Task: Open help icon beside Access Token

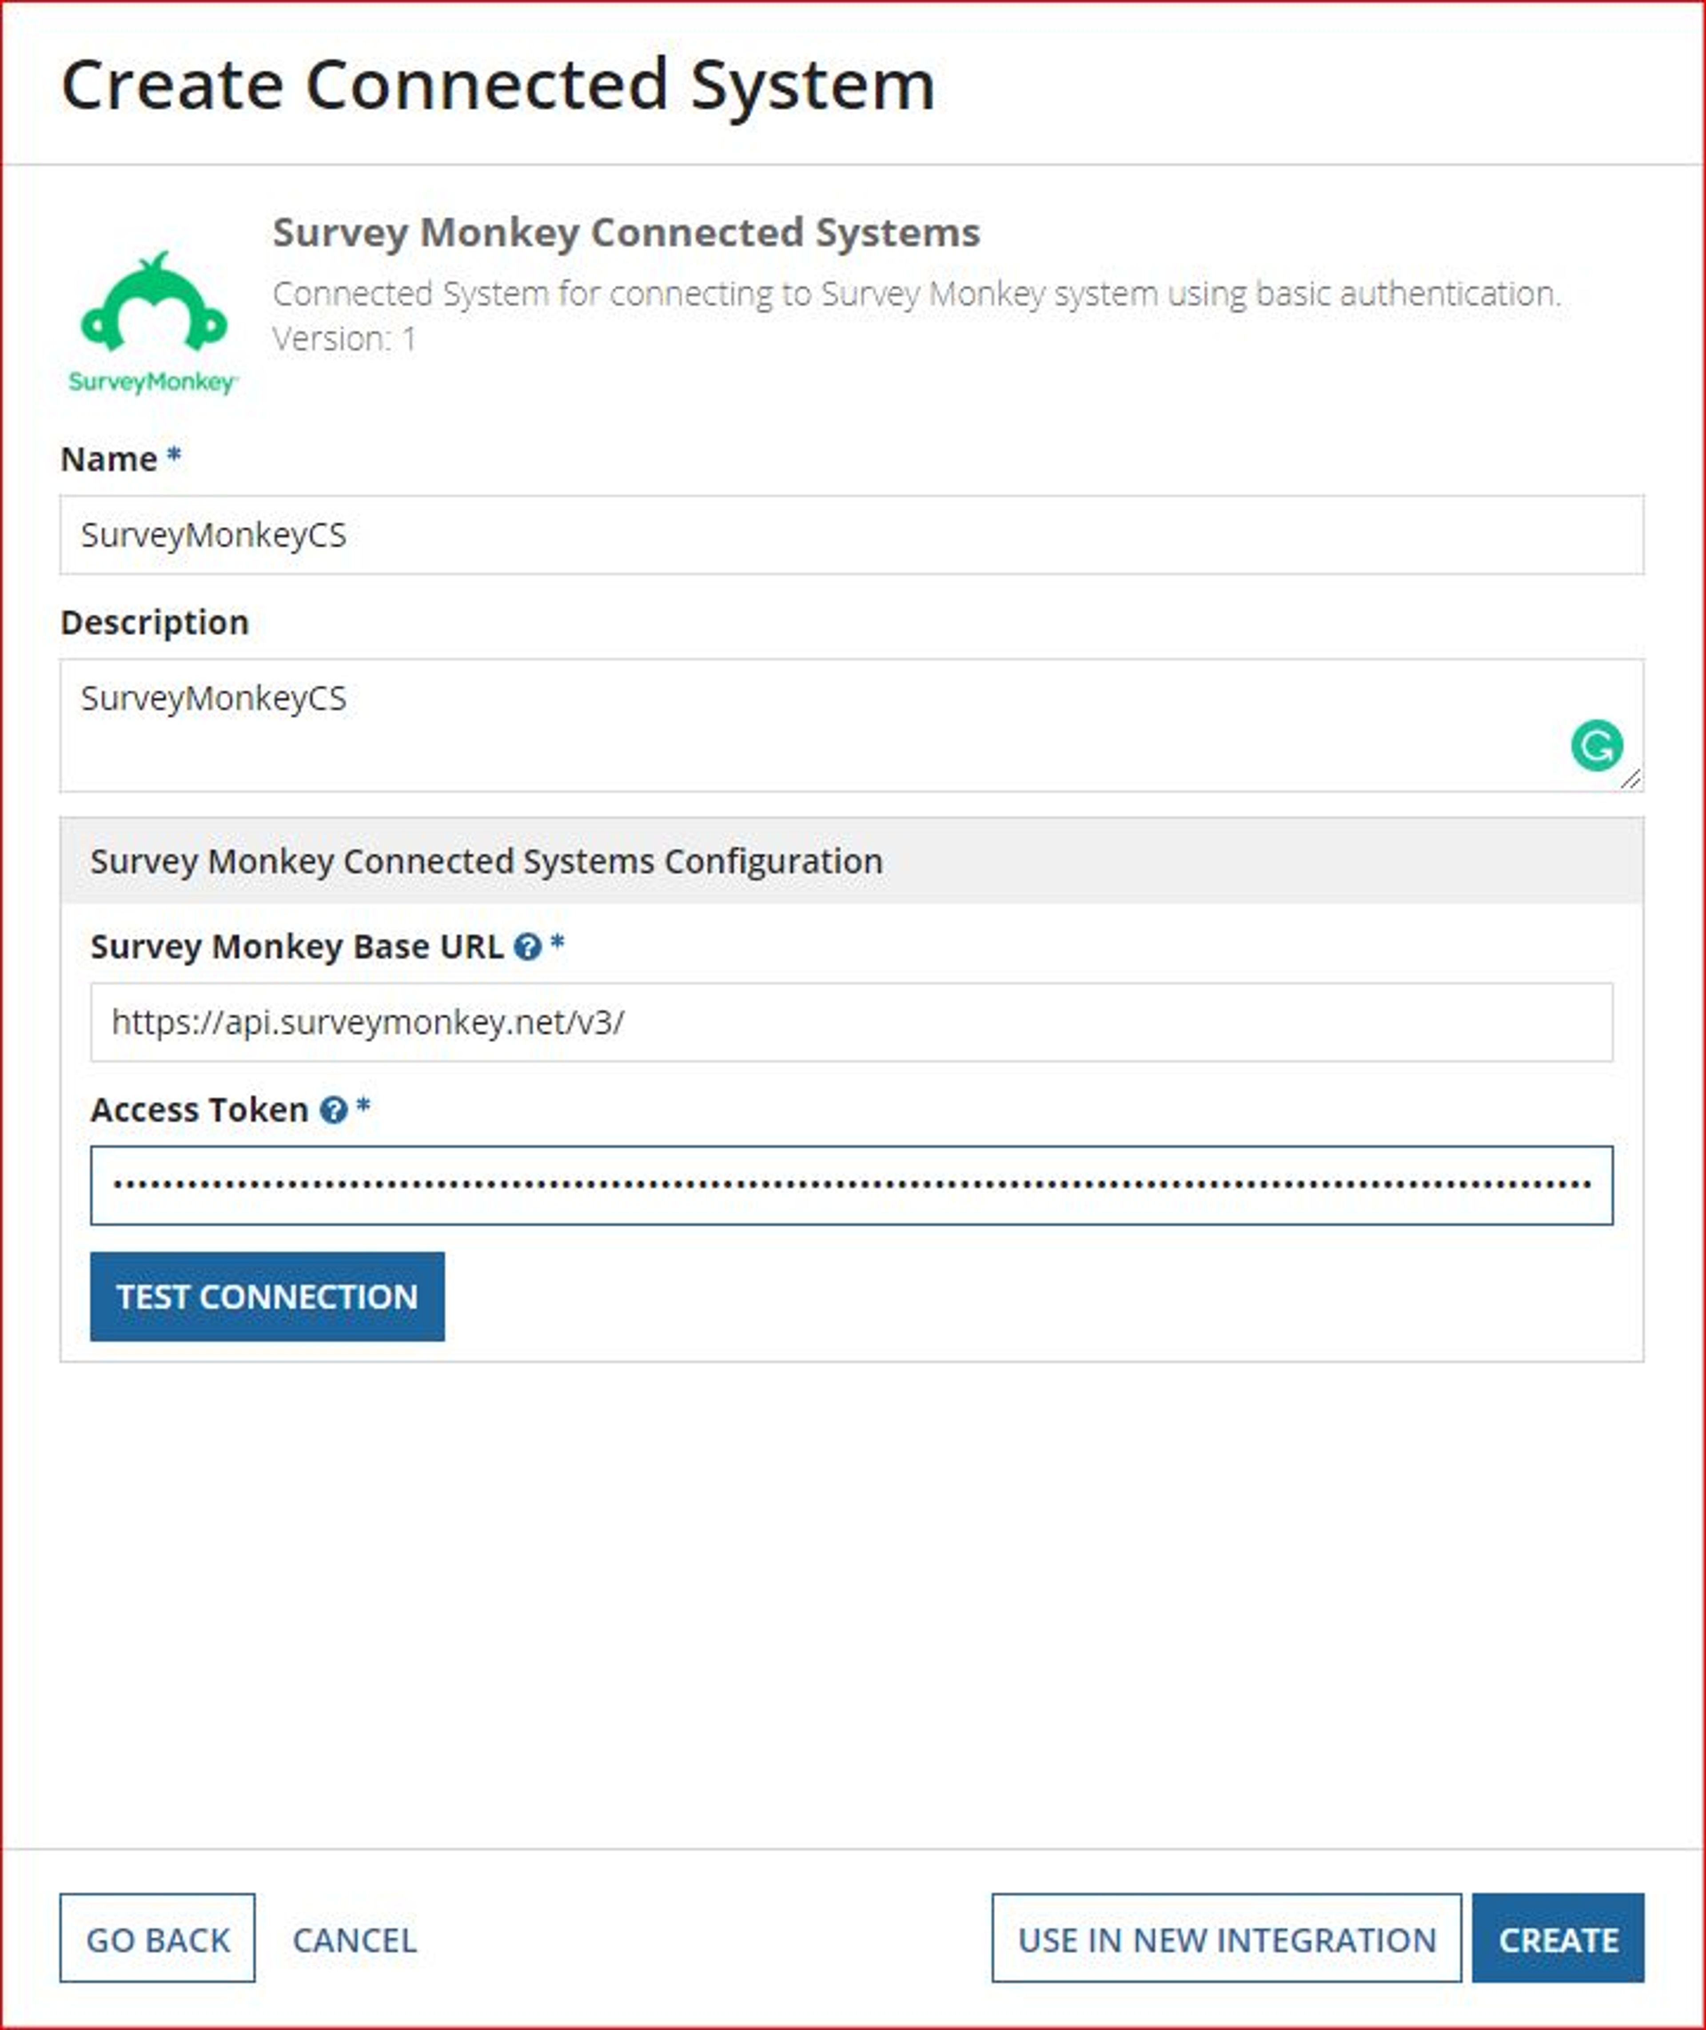Action: (334, 1110)
